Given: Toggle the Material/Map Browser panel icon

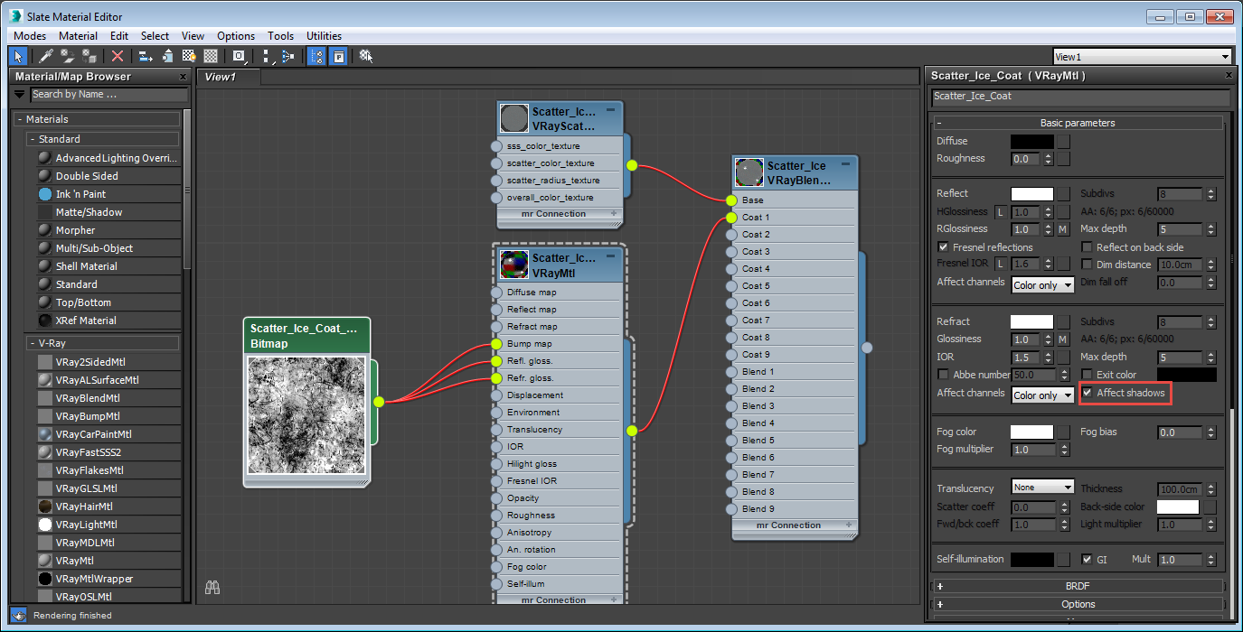Looking at the screenshot, I should point(318,55).
